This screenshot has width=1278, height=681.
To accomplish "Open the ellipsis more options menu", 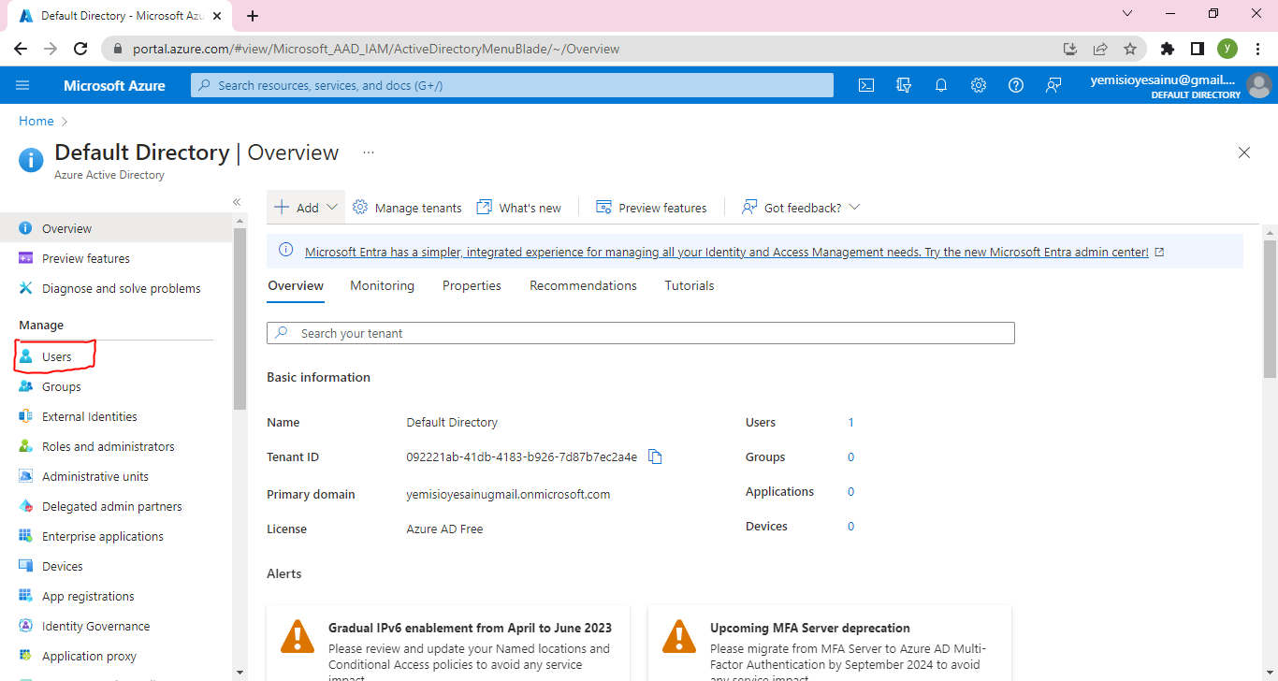I will tap(369, 152).
